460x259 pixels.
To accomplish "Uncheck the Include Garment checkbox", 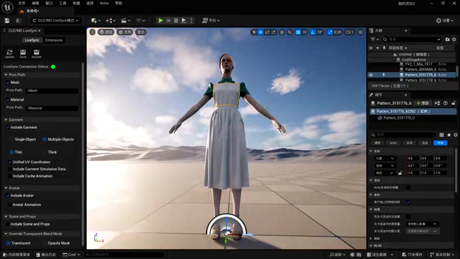I will pyautogui.click(x=8, y=127).
